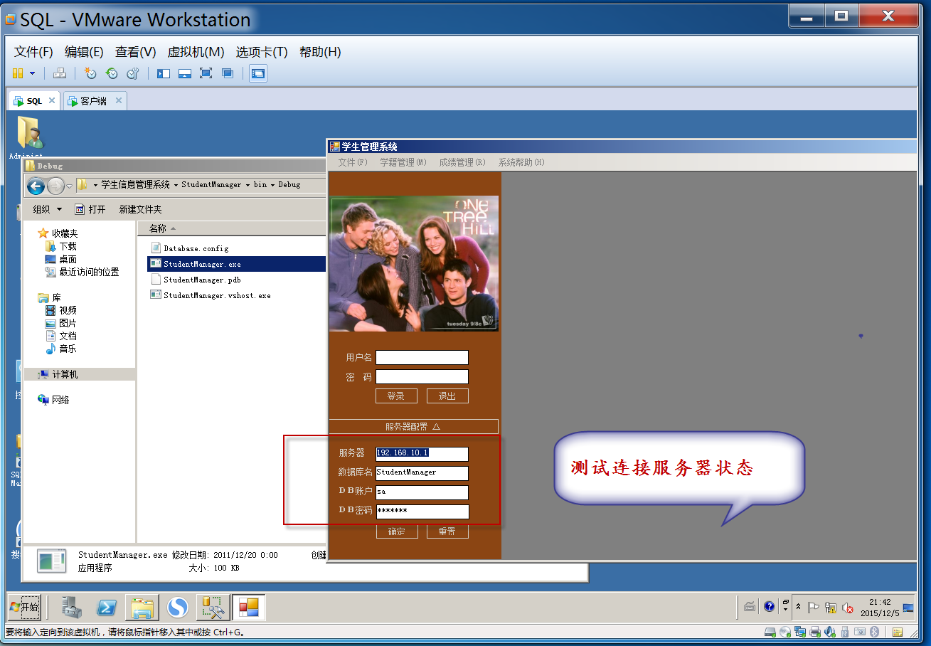
Task: Take a snapshot of the virtual machine
Action: pyautogui.click(x=90, y=73)
